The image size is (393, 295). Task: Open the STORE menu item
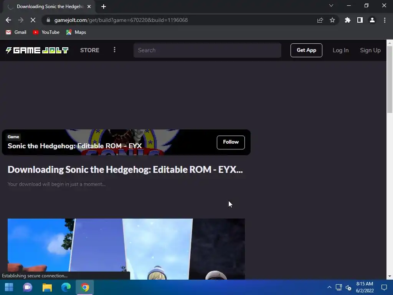coord(90,50)
